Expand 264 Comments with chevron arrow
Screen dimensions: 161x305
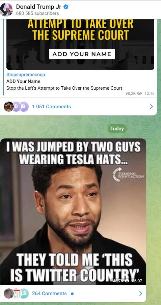coord(141,293)
